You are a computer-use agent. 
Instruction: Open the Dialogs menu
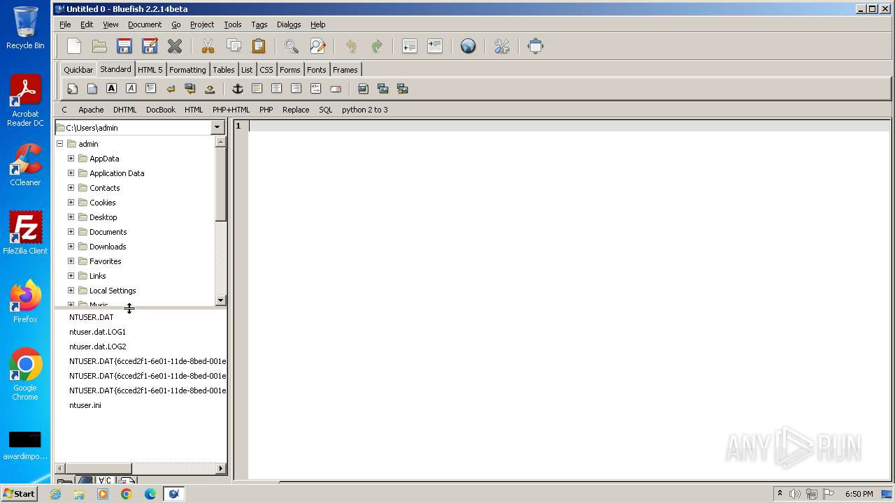pyautogui.click(x=289, y=24)
